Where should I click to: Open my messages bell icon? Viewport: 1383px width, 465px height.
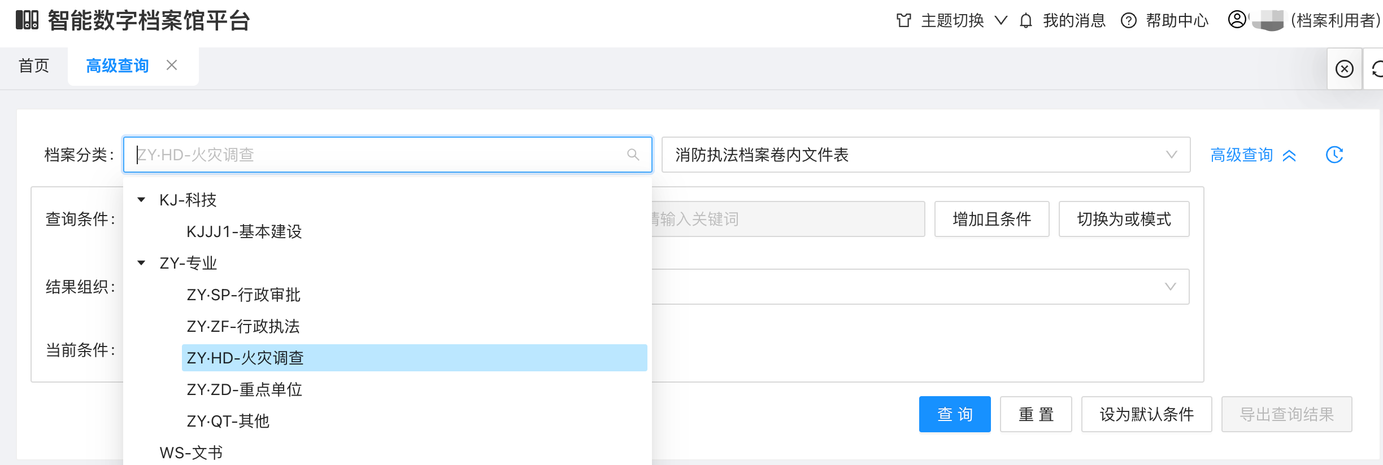click(x=1025, y=21)
